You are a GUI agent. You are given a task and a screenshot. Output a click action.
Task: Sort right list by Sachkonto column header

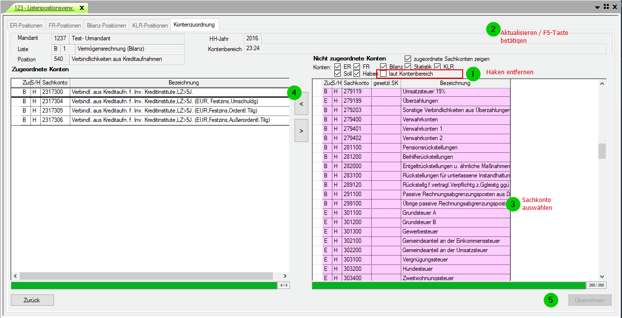click(356, 83)
